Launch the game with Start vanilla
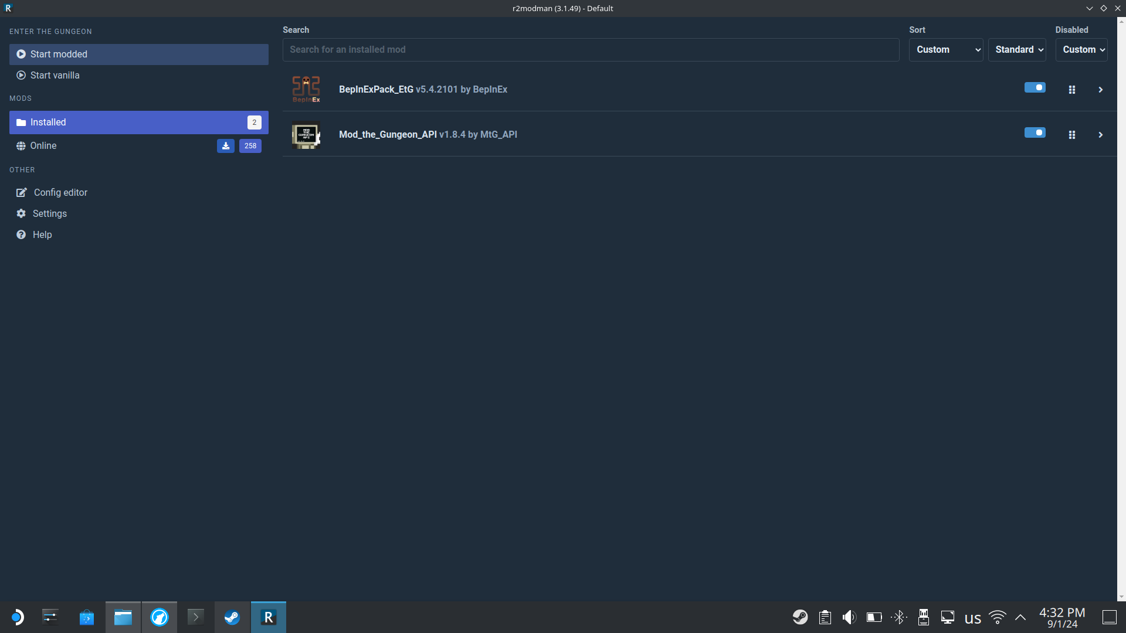Image resolution: width=1126 pixels, height=633 pixels. pyautogui.click(x=139, y=75)
